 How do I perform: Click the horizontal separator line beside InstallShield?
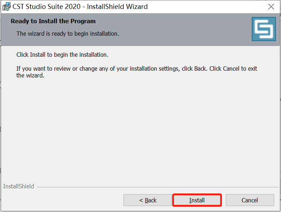point(158,187)
